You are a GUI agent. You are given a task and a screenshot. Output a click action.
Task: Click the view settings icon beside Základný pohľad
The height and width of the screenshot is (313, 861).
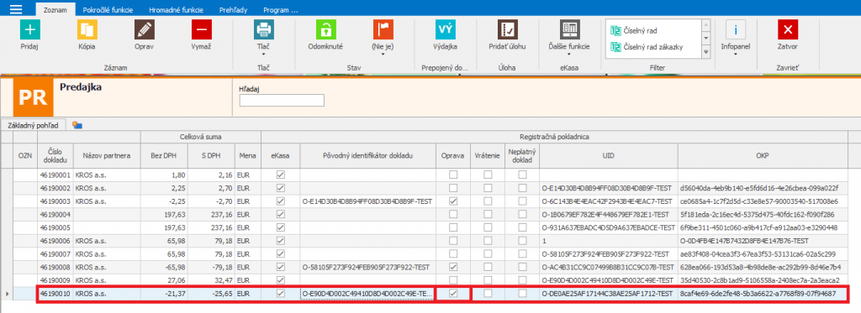tap(77, 125)
